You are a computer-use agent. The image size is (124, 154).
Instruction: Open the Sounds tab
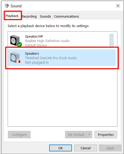(45, 16)
